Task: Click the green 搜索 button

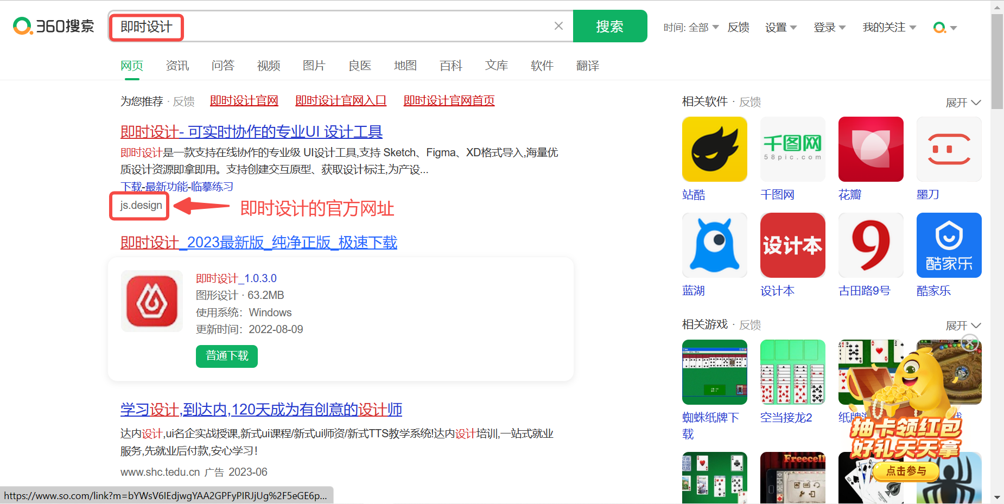Action: pyautogui.click(x=610, y=26)
